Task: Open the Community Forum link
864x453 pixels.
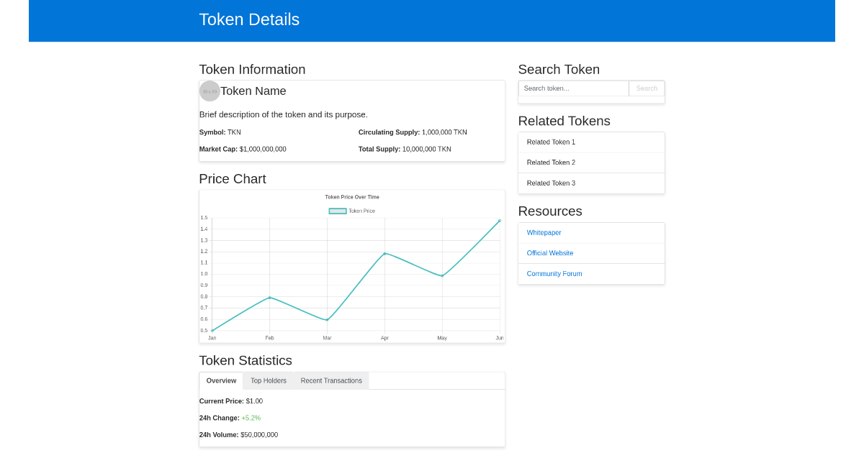Action: (554, 273)
